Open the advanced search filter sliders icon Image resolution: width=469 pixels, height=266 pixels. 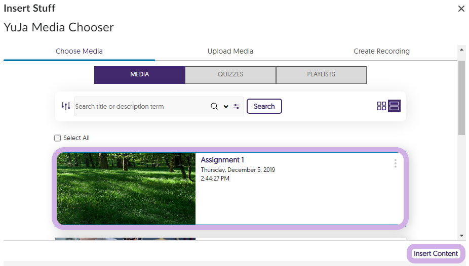pyautogui.click(x=237, y=106)
